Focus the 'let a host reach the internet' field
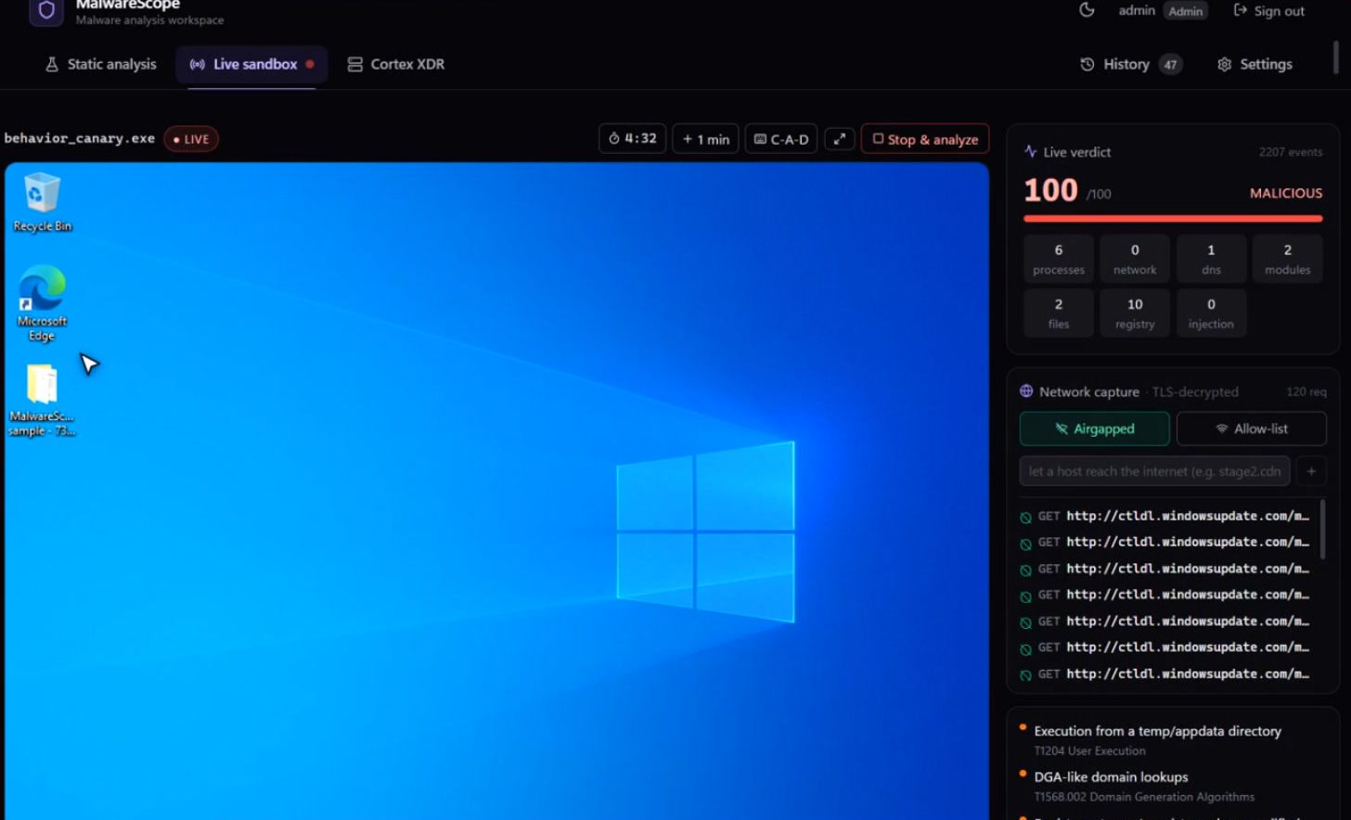Viewport: 1351px width, 820px height. pos(1154,471)
